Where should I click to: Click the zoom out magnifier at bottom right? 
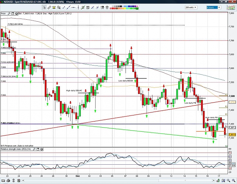(x=228, y=180)
